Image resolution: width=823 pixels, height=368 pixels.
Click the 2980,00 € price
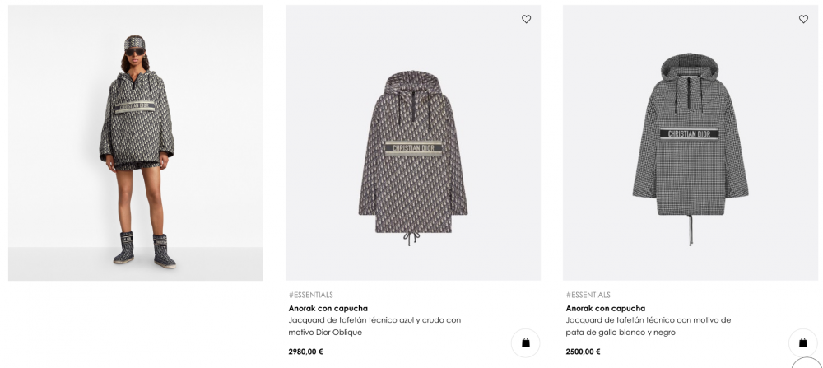pos(306,352)
